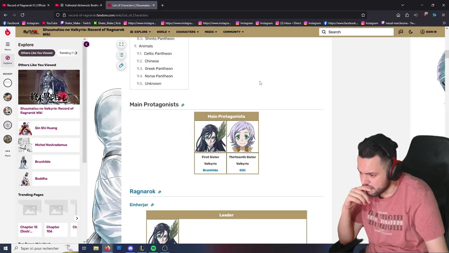This screenshot has height=253, width=449.
Task: Click the Spotify icon in taskbar
Action: (x=153, y=248)
